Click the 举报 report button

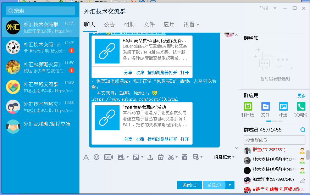point(264,8)
